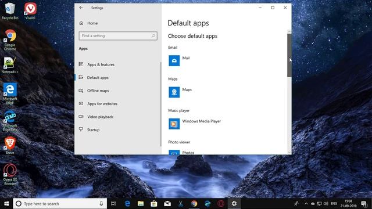Screen dimensions: 372x209
Task: Click the Mail app icon under Email
Action: pos(174,60)
